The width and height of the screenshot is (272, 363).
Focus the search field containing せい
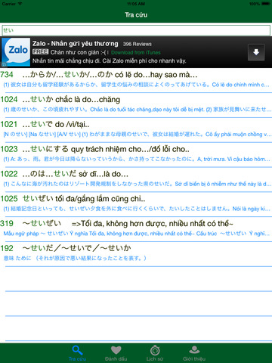[x=136, y=30]
